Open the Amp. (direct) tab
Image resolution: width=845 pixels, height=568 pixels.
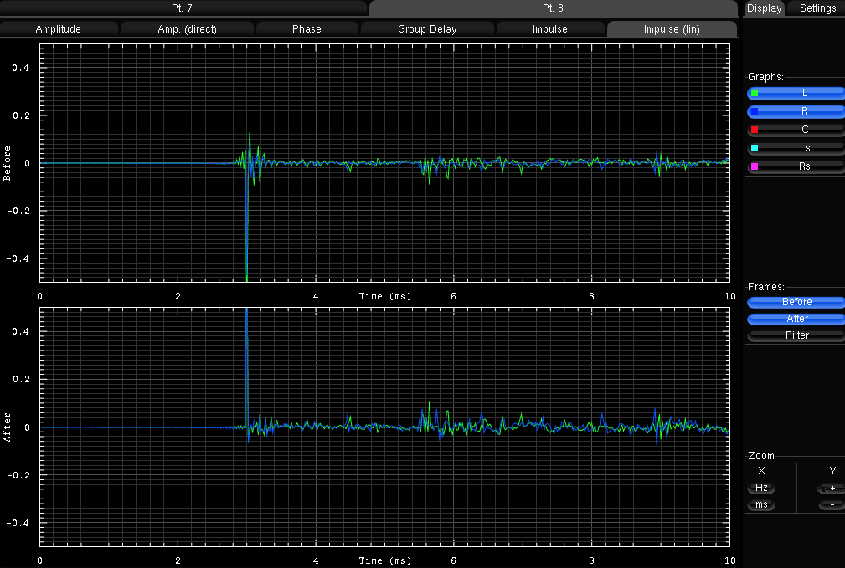click(187, 29)
